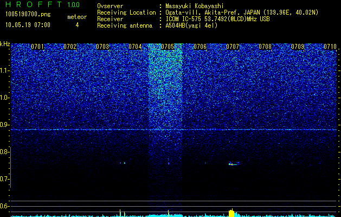Click the 0.7 kHz axis label
The width and height of the screenshot is (341, 217).
pyautogui.click(x=4, y=179)
